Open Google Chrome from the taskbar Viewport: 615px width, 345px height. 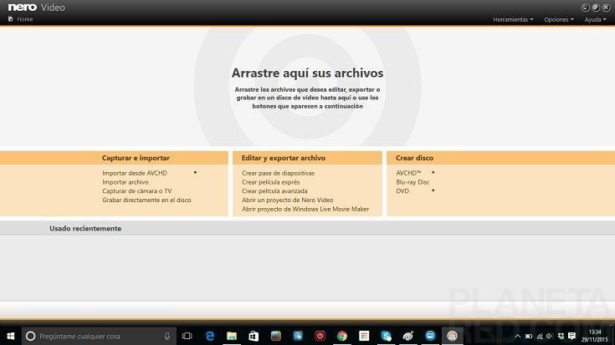pyautogui.click(x=341, y=336)
